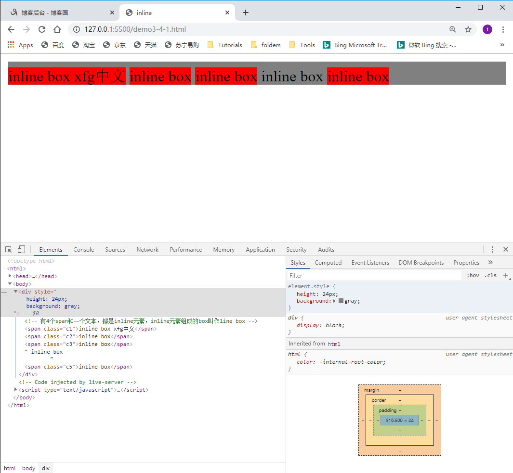Open the 百度 bookmark

[53, 45]
